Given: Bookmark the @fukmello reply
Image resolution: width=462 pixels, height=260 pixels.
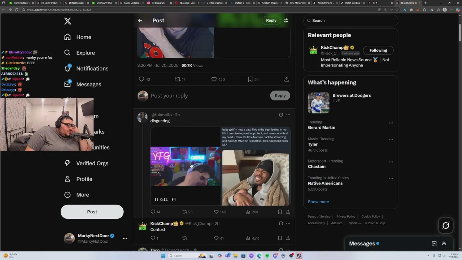Looking at the screenshot, I should point(280,212).
